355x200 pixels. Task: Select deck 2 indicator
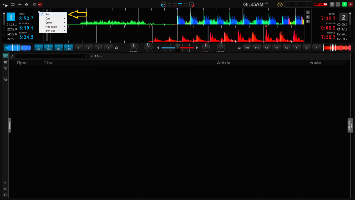pyautogui.click(x=343, y=17)
